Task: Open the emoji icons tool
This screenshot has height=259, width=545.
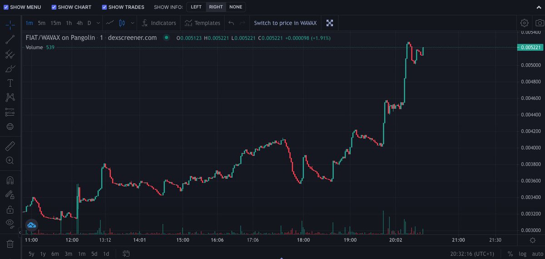Action: click(10, 126)
